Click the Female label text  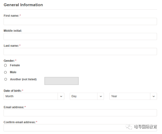(x=15, y=65)
